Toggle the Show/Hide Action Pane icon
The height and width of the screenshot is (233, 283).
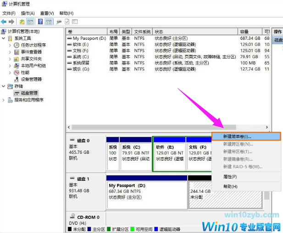click(49, 22)
